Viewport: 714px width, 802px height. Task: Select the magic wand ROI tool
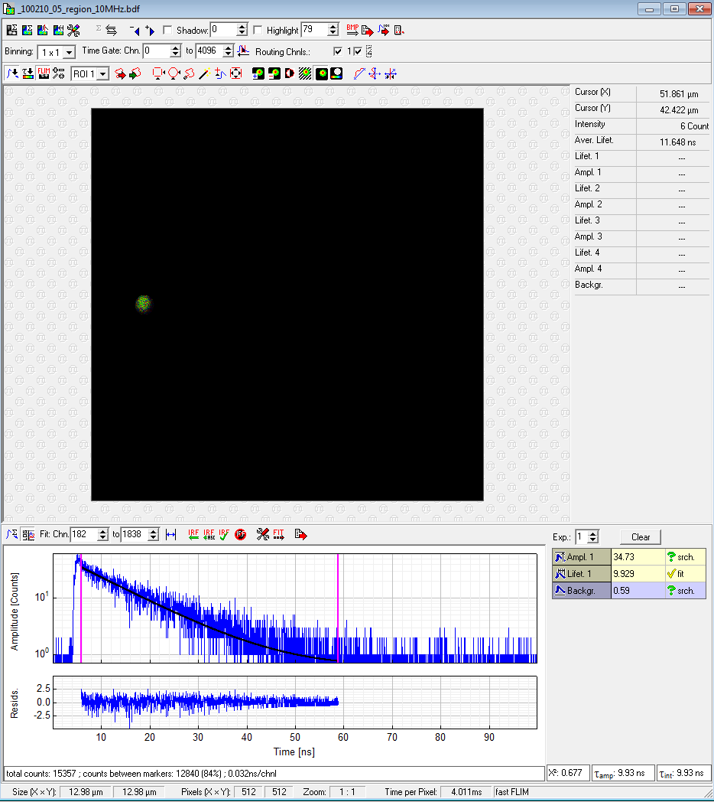[204, 73]
